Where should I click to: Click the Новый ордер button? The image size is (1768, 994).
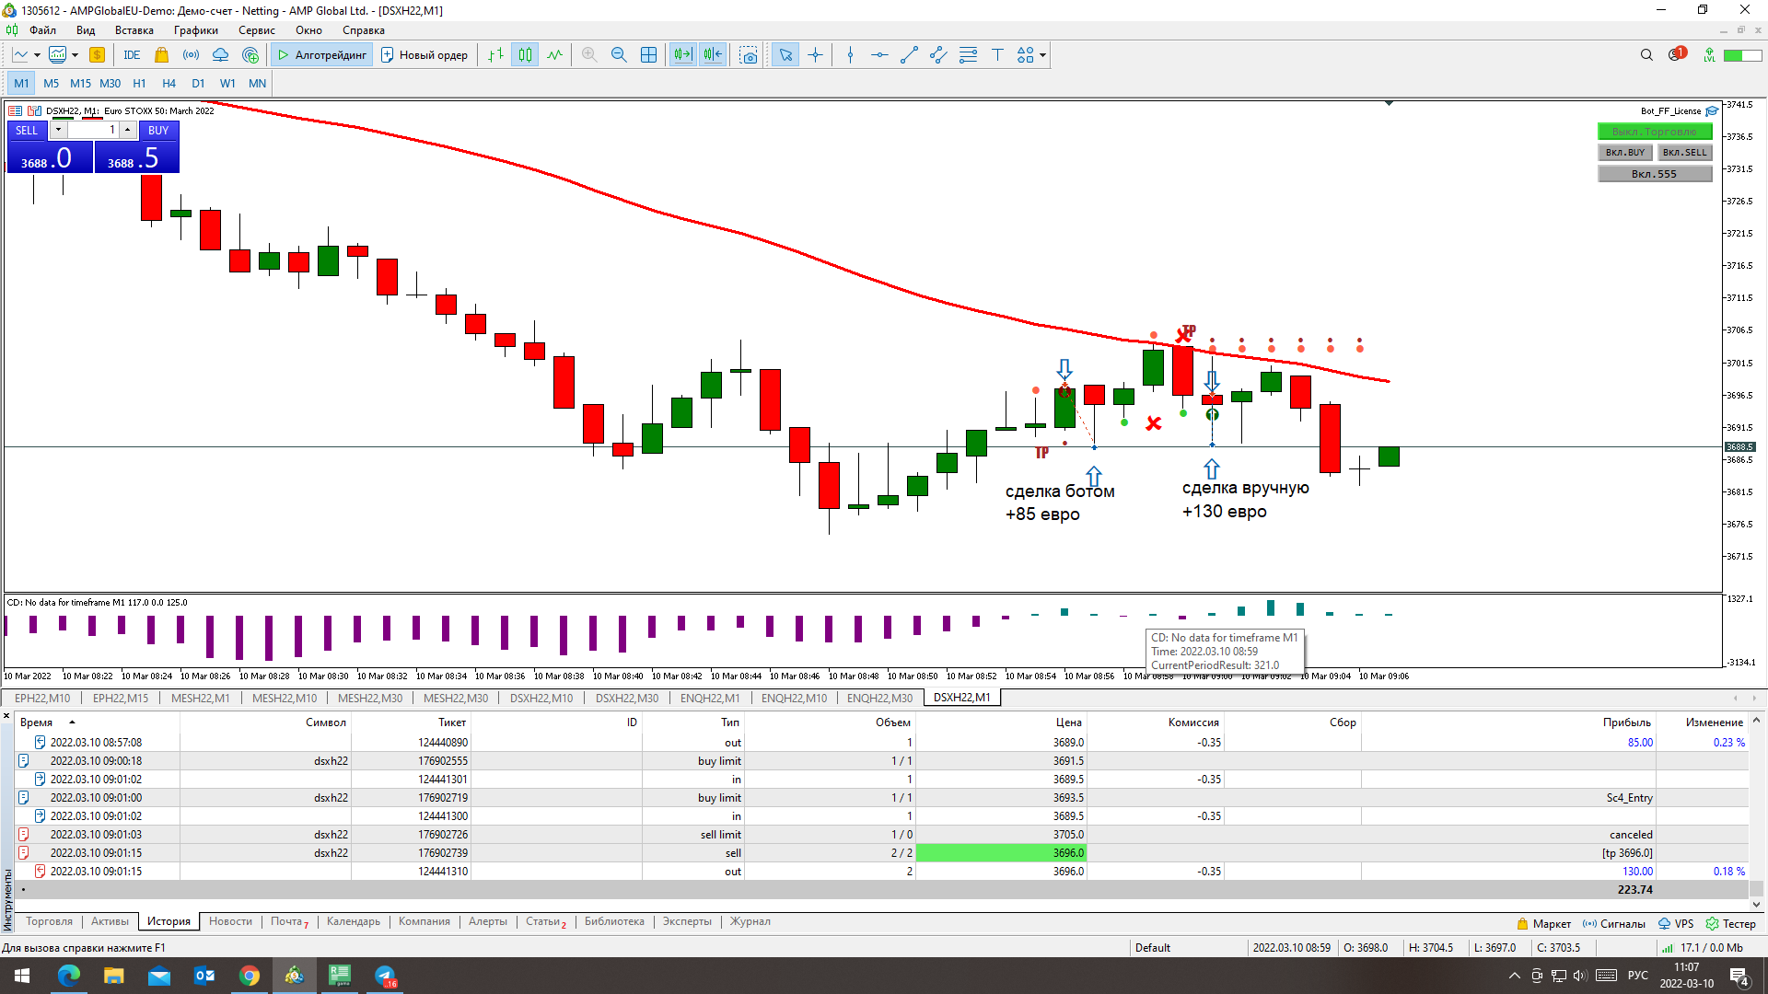425,55
